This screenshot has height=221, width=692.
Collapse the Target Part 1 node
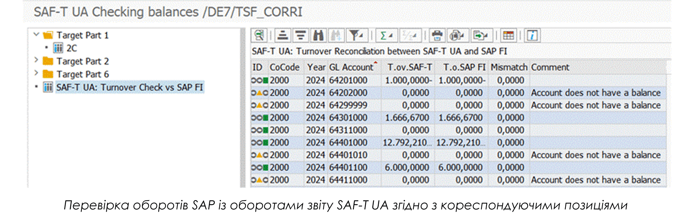tap(36, 35)
